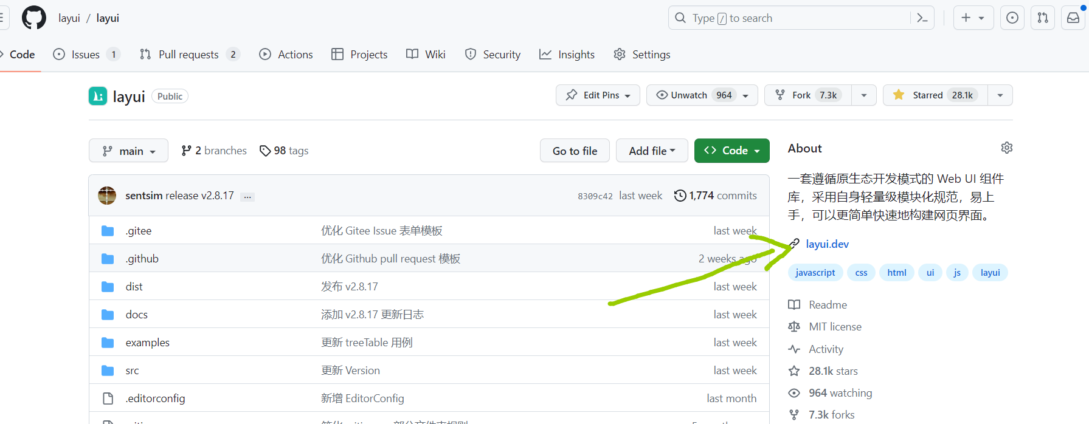Open the '更新 Version' commit message
This screenshot has width=1089, height=424.
350,371
